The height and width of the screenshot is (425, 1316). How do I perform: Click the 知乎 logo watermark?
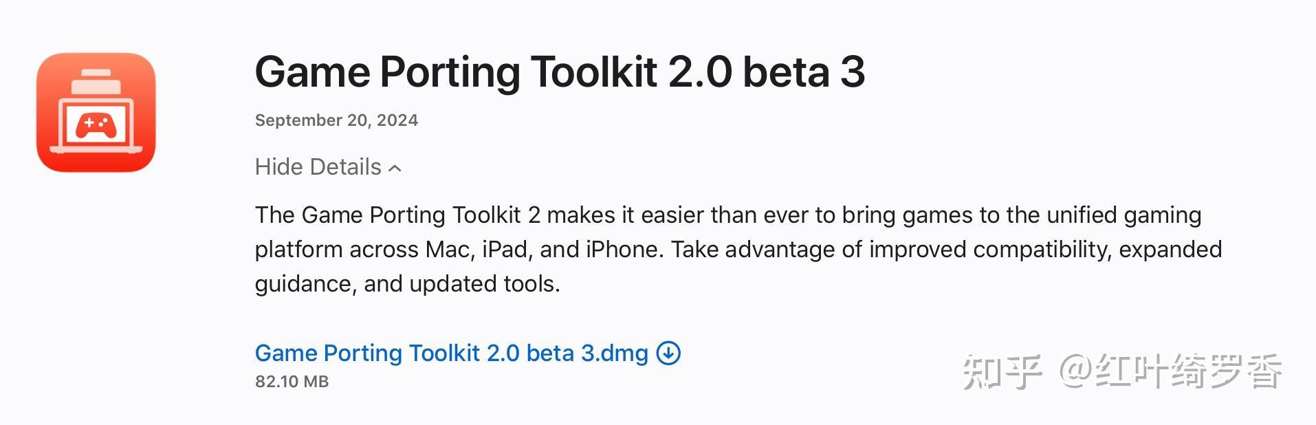(x=1001, y=371)
